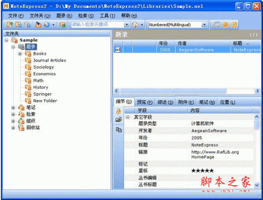Open the 文件夹(O) menu
Screen dimensions: 263x200
point(40,16)
